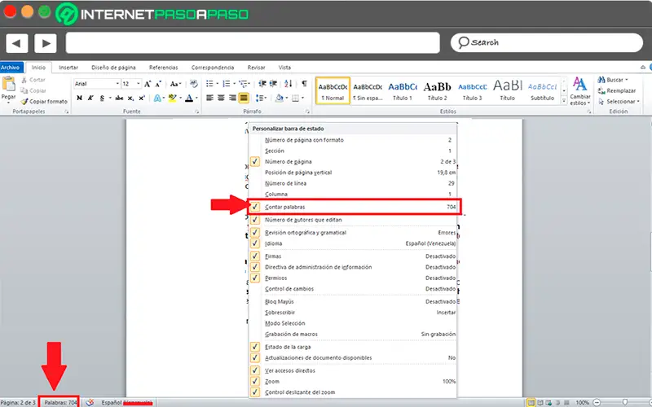Image resolution: width=652 pixels, height=407 pixels.
Task: Click Palabras: 704 in status bar
Action: click(60, 402)
